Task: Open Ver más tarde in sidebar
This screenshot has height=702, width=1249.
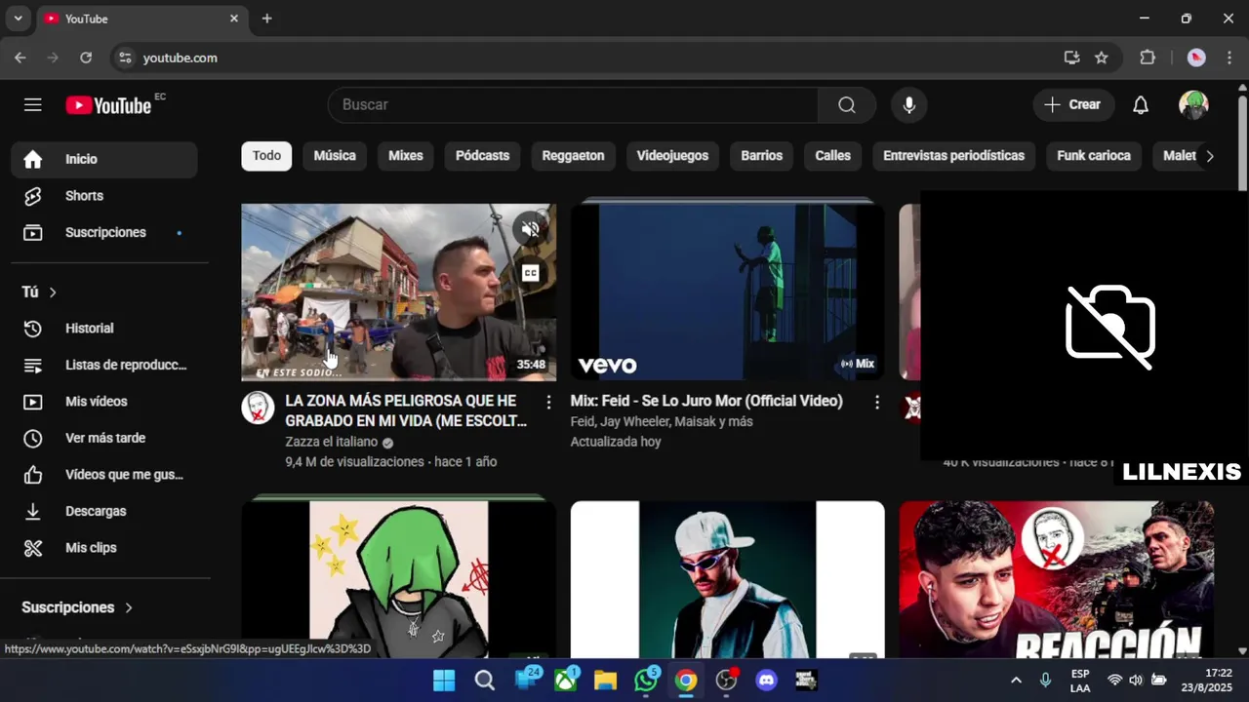Action: pos(104,438)
